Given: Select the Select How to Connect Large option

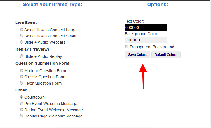Looking at the screenshot, I should (21, 30).
